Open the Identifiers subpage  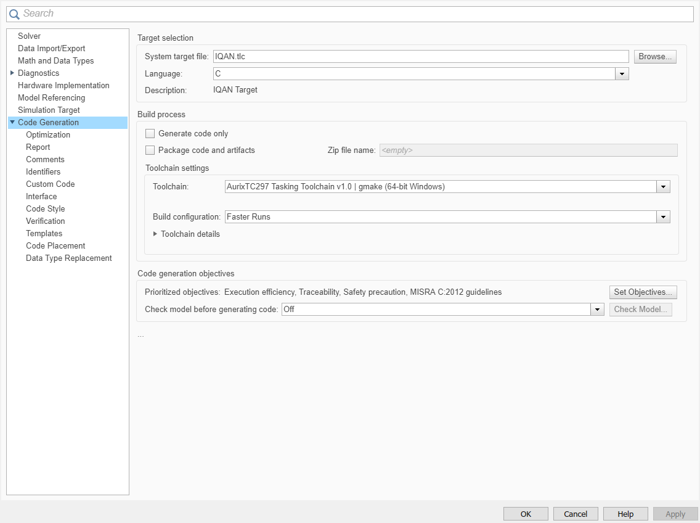(43, 171)
